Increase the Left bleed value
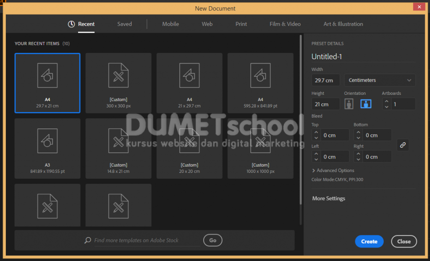 point(316,154)
